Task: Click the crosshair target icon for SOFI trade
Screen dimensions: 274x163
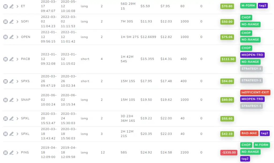Action: click(x=5, y=22)
